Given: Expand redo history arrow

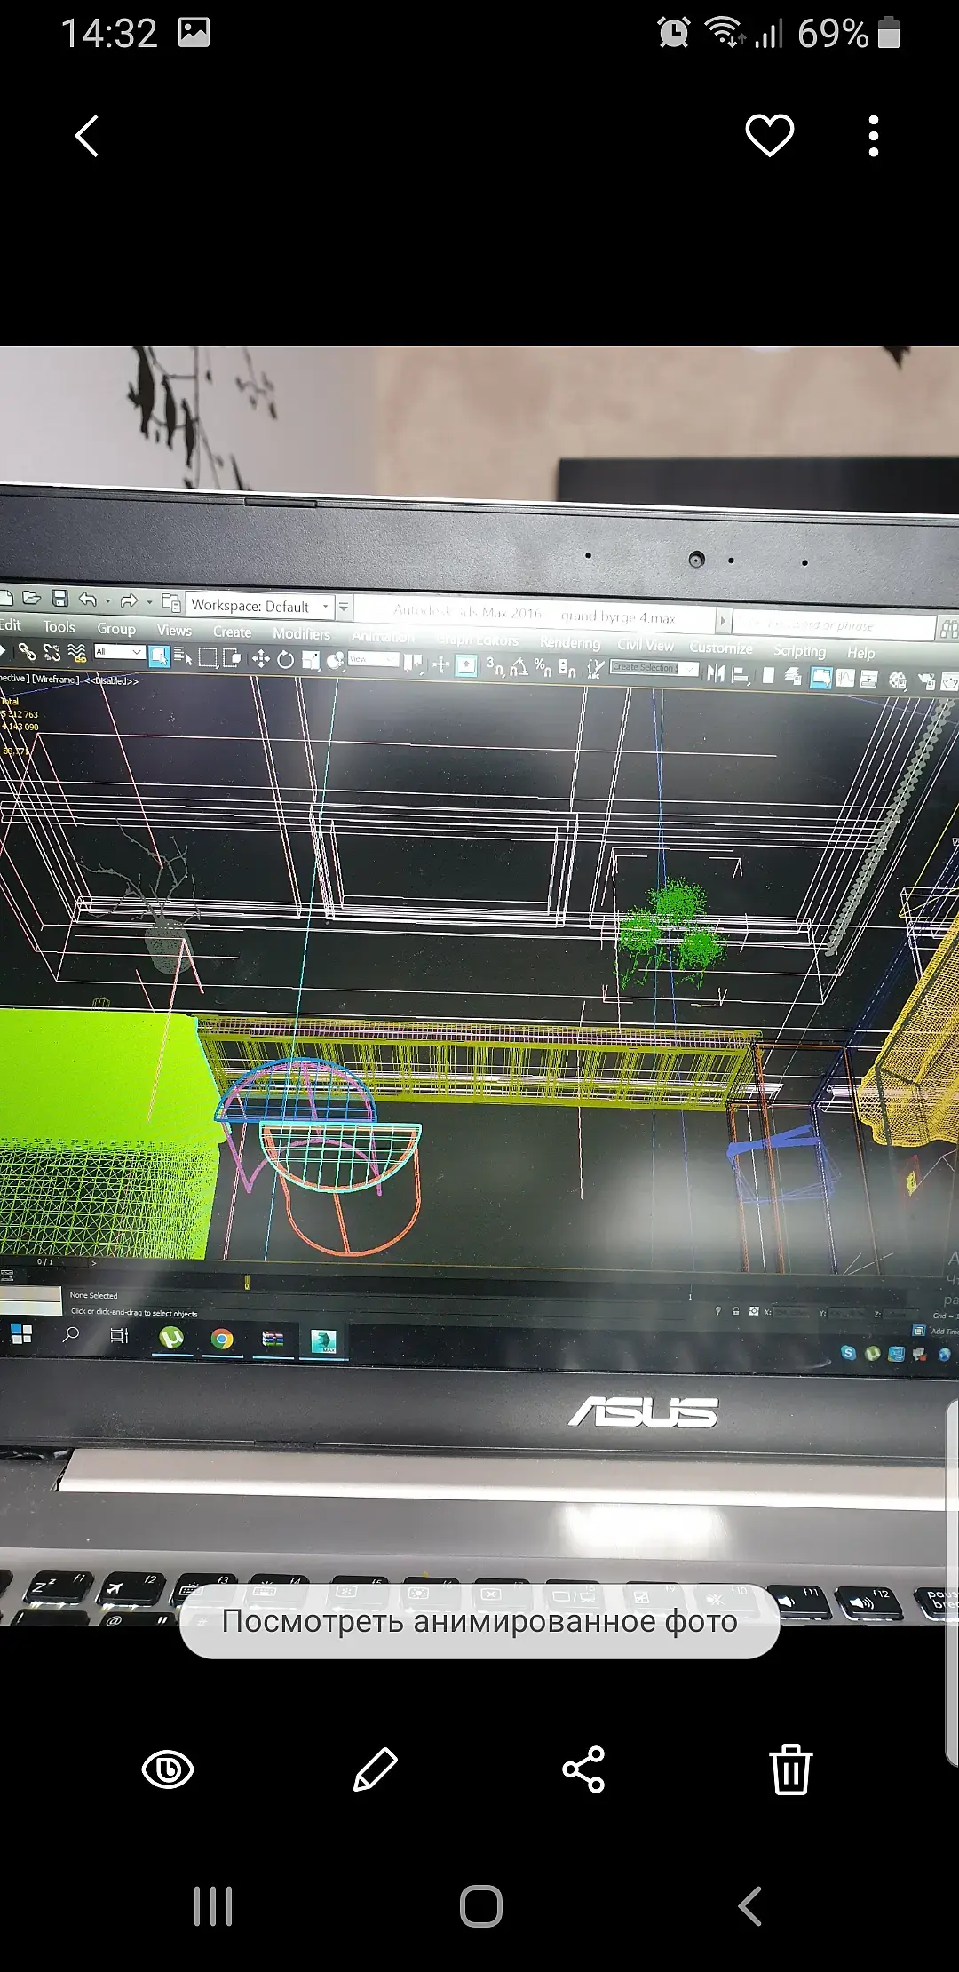Looking at the screenshot, I should point(149,602).
